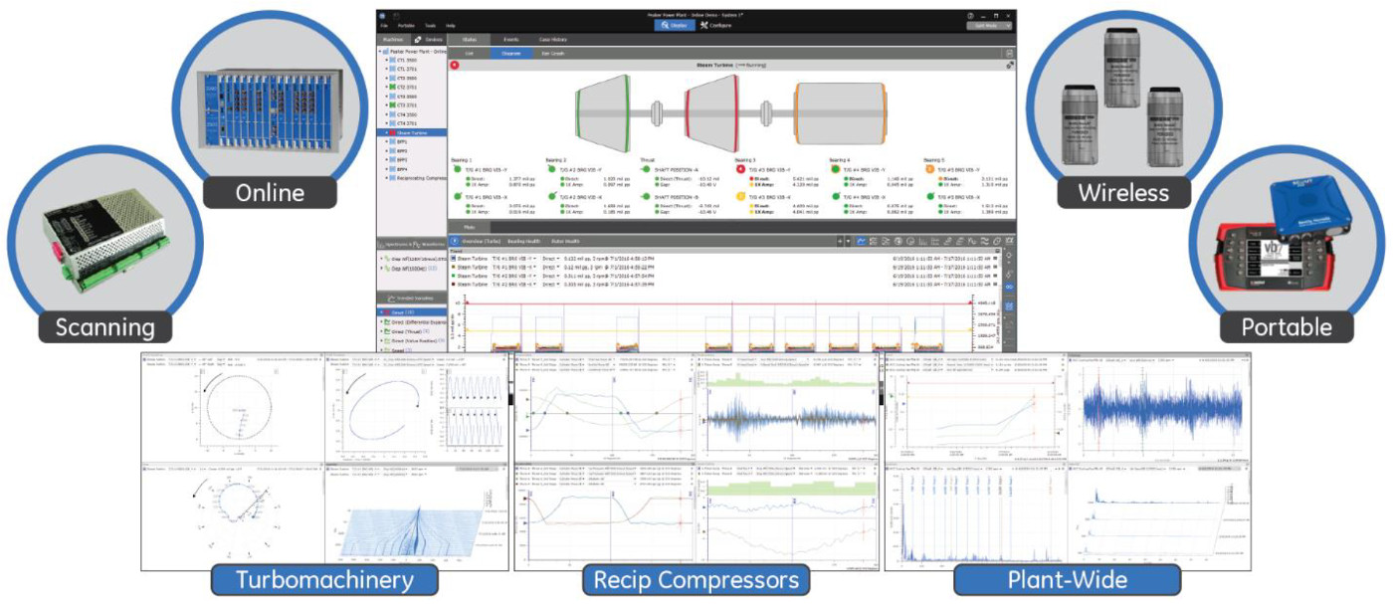This screenshot has width=1393, height=604.
Task: Click the red-edged turbine section in diagram
Action: pos(713,112)
